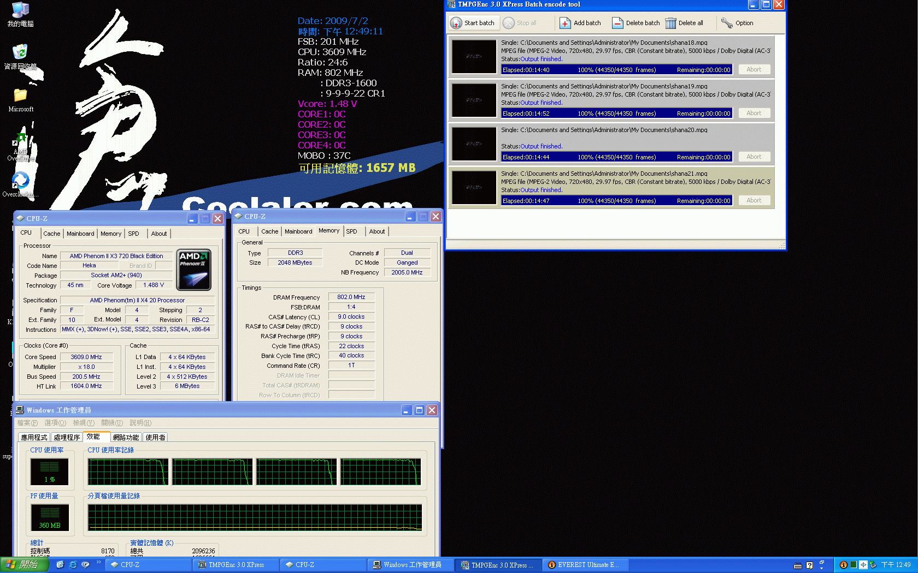Screen dimensions: 918x573
Task: Open the 檢視(V) menu in Task Manager
Action: point(84,423)
